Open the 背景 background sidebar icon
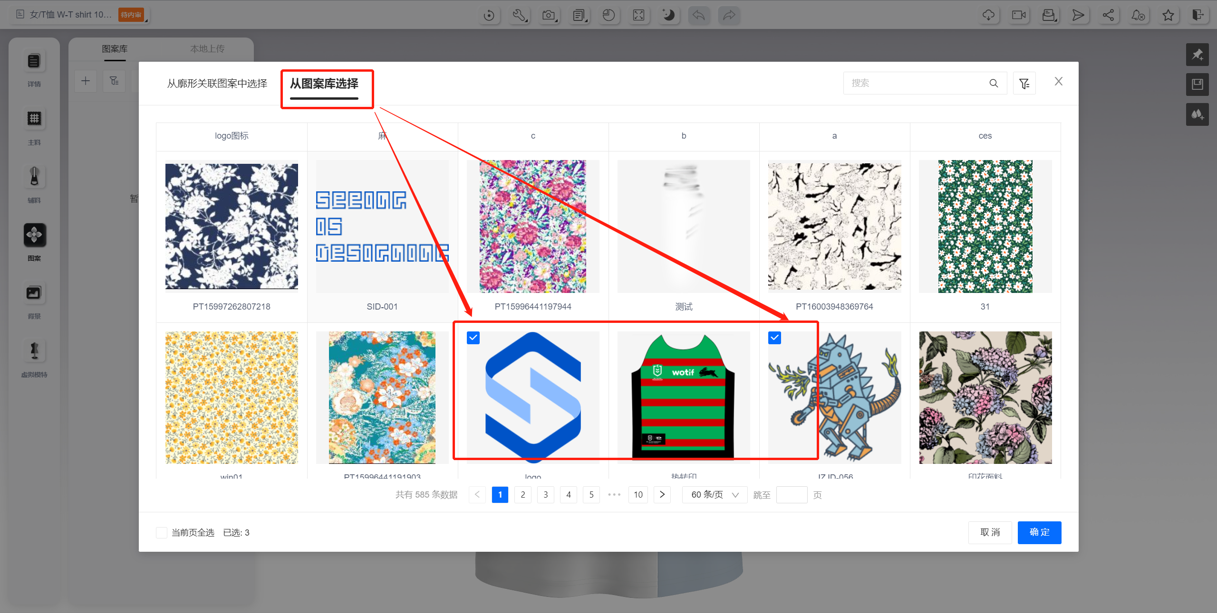Image resolution: width=1217 pixels, height=613 pixels. 34,293
